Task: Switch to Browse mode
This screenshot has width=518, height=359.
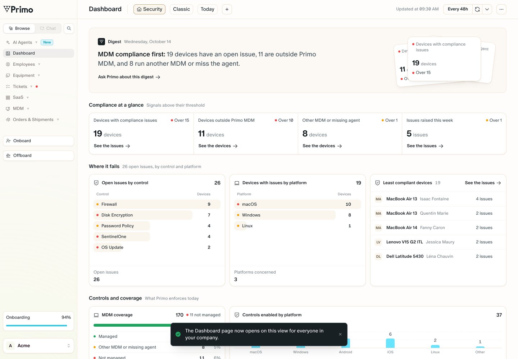Action: pos(19,28)
